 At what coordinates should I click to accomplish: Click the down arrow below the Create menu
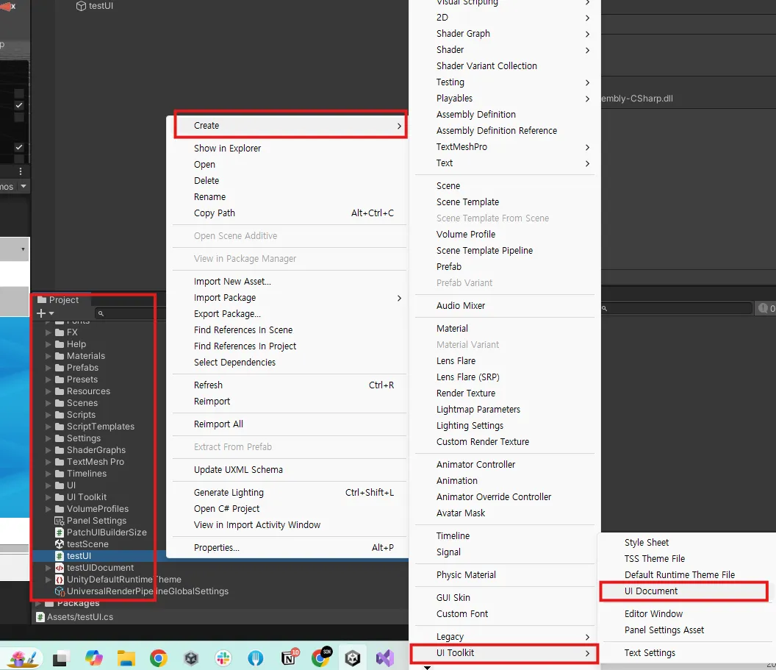(x=427, y=668)
